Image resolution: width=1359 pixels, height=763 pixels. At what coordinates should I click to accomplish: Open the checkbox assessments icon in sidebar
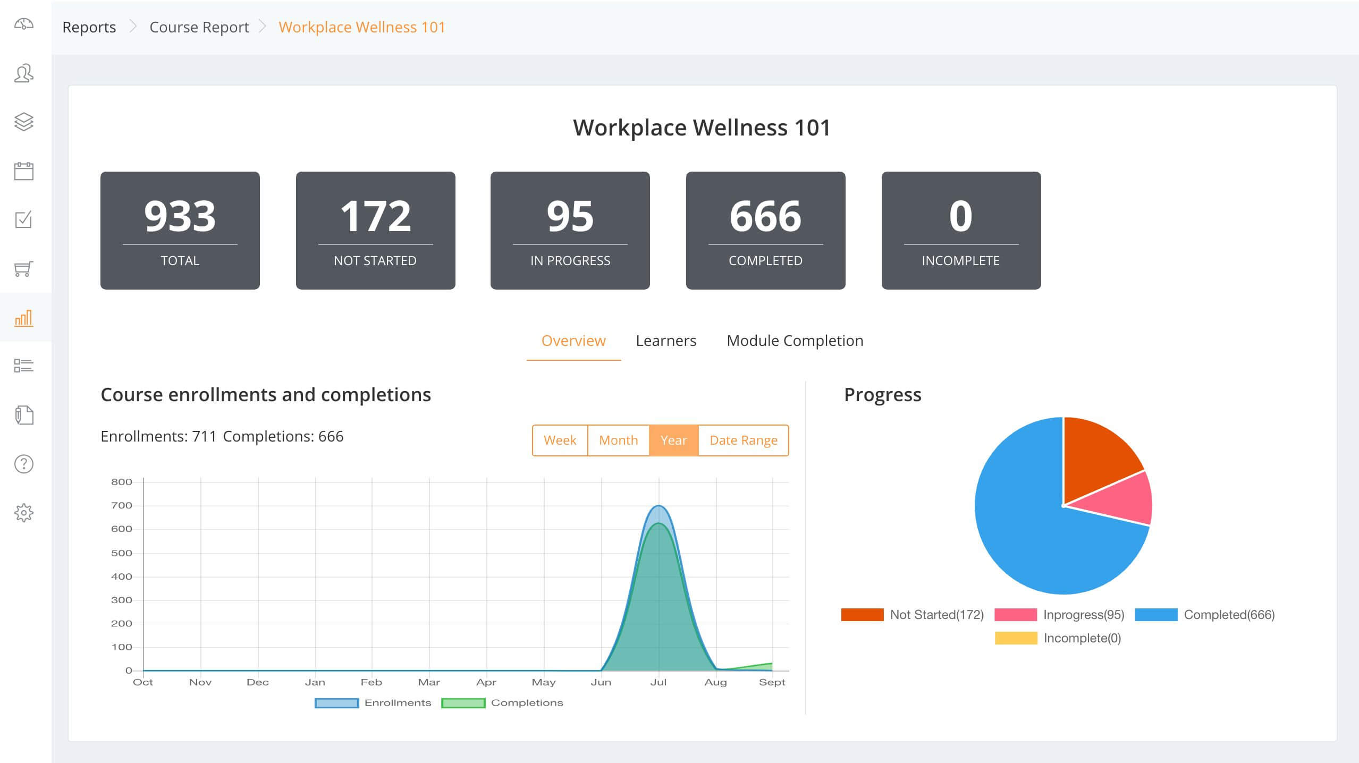[23, 219]
